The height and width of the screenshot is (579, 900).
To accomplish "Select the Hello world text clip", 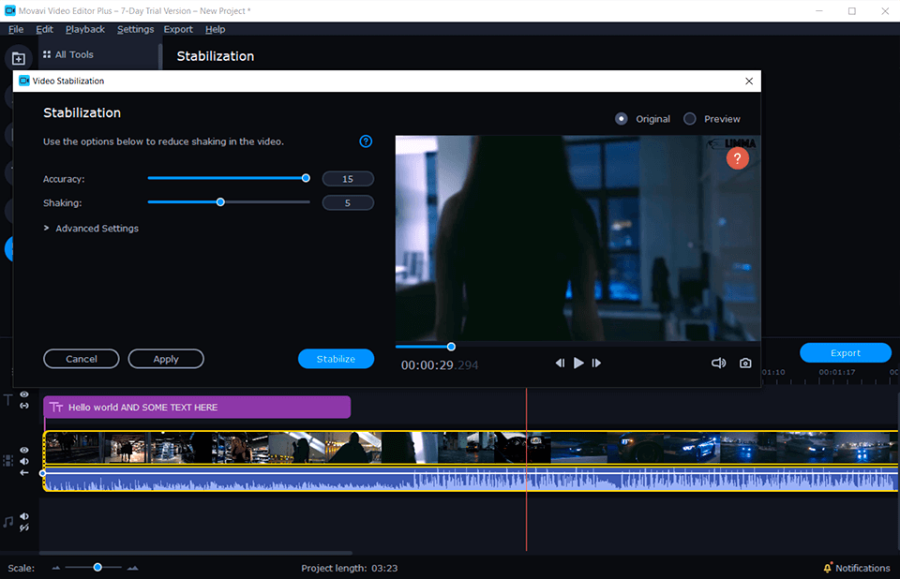I will point(197,407).
